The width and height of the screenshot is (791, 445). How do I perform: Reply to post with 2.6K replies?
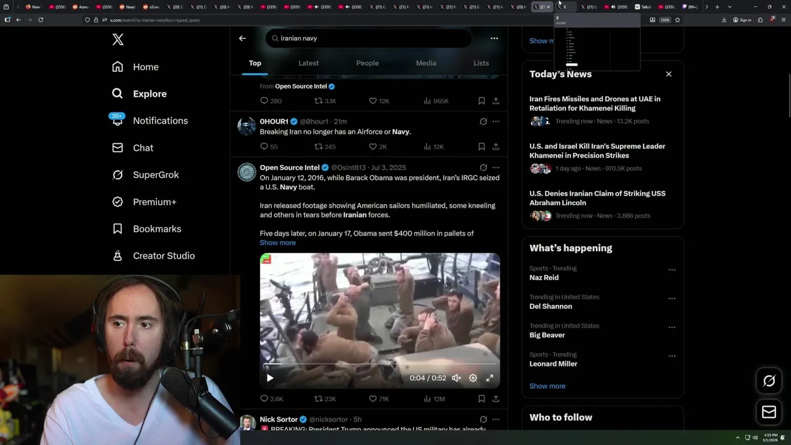pyautogui.click(x=271, y=399)
